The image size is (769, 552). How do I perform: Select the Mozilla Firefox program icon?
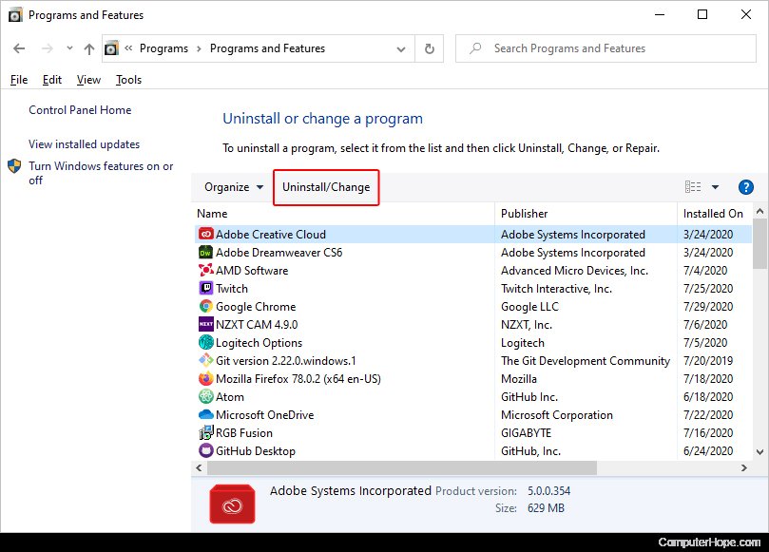(x=206, y=378)
